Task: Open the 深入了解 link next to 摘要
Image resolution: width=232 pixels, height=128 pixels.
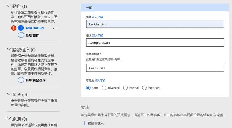Action: tap(98, 17)
